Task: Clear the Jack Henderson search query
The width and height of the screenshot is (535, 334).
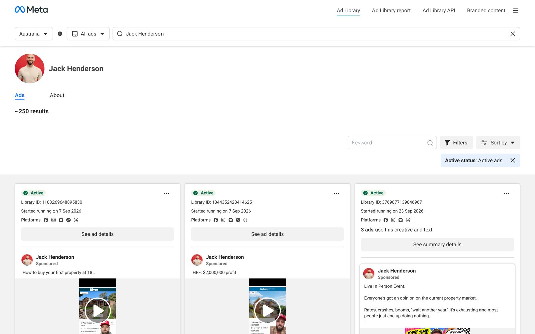Action: tap(513, 34)
